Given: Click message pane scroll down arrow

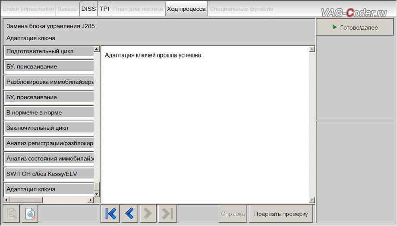Looking at the screenshot, I should click(312, 200).
